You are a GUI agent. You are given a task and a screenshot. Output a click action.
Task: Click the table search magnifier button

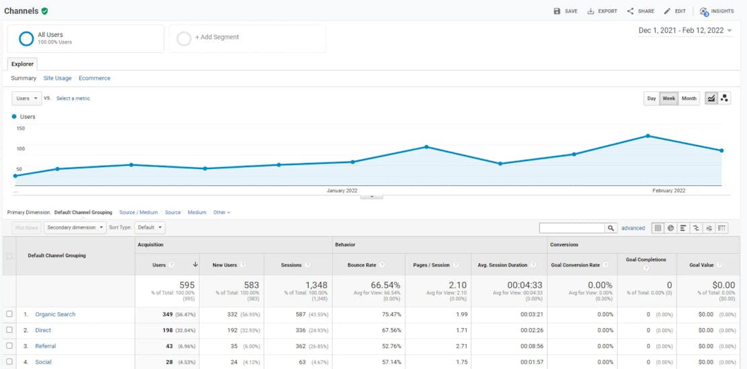[611, 228]
